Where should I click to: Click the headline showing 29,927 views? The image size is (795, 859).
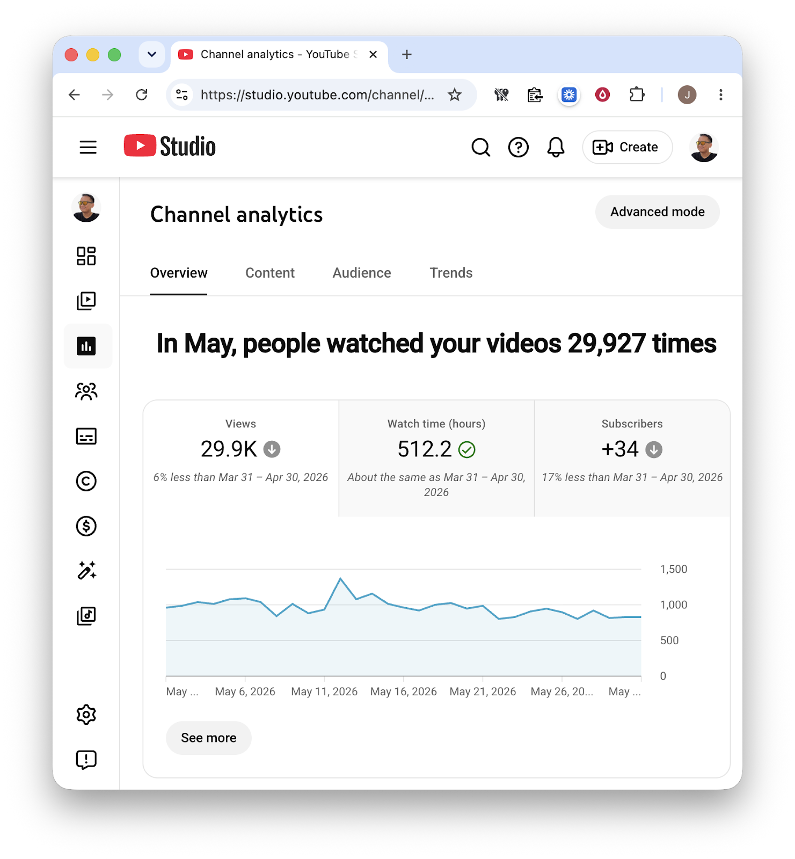(x=436, y=344)
